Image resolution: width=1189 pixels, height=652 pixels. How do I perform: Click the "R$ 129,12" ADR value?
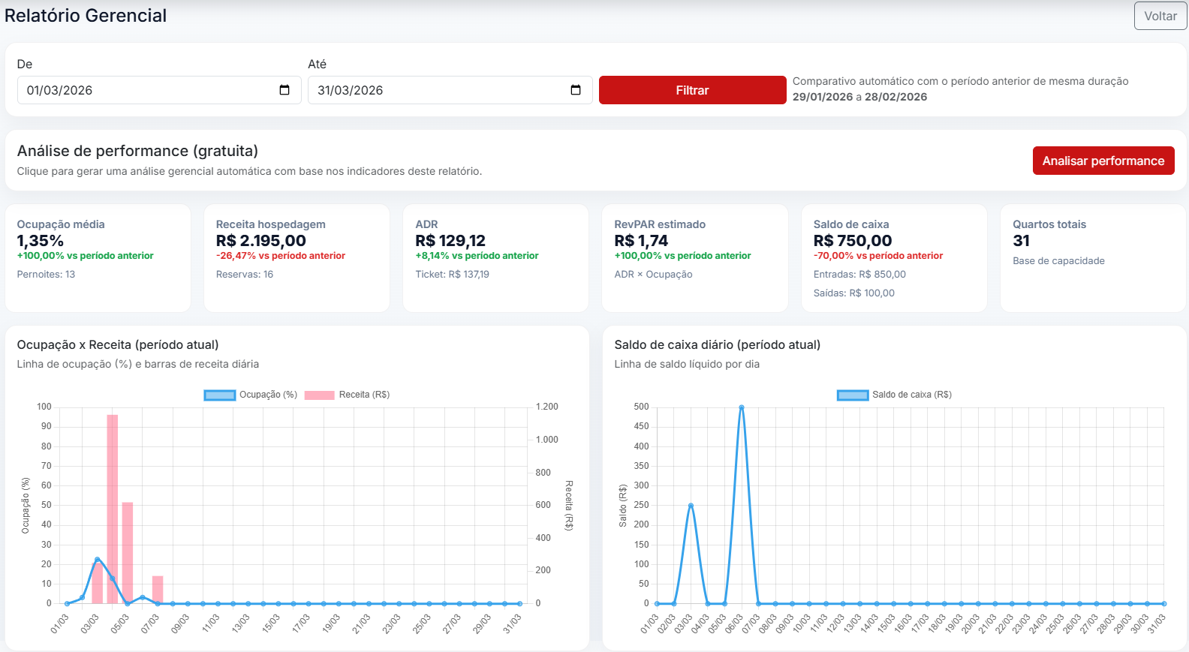point(450,241)
